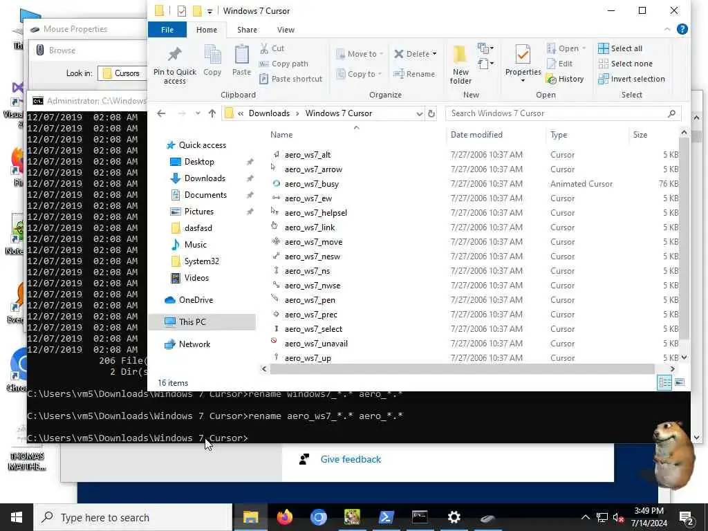Image resolution: width=708 pixels, height=531 pixels.
Task: Switch to Large icons view layout icon
Action: pos(680,382)
